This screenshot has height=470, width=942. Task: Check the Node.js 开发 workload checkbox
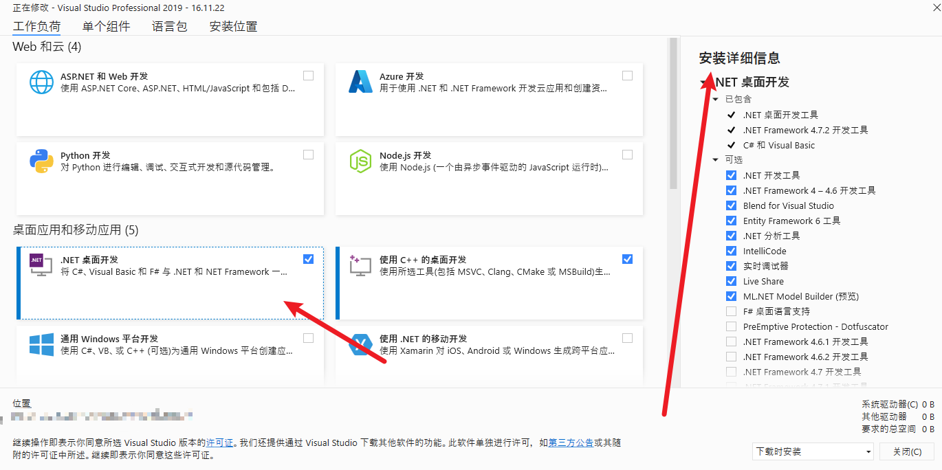pyautogui.click(x=627, y=155)
